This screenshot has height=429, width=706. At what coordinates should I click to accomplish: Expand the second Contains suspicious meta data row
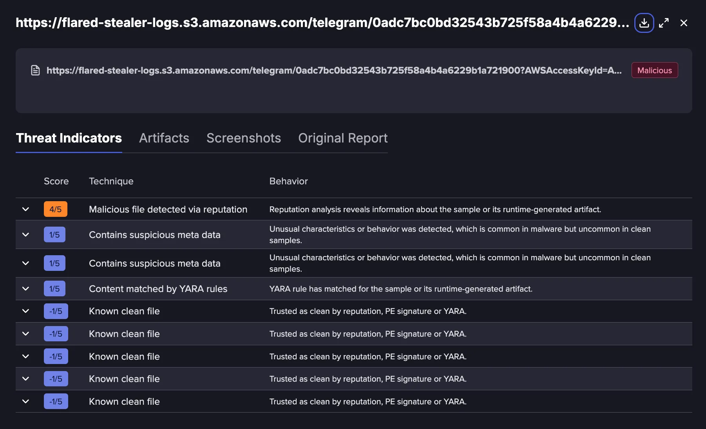25,263
